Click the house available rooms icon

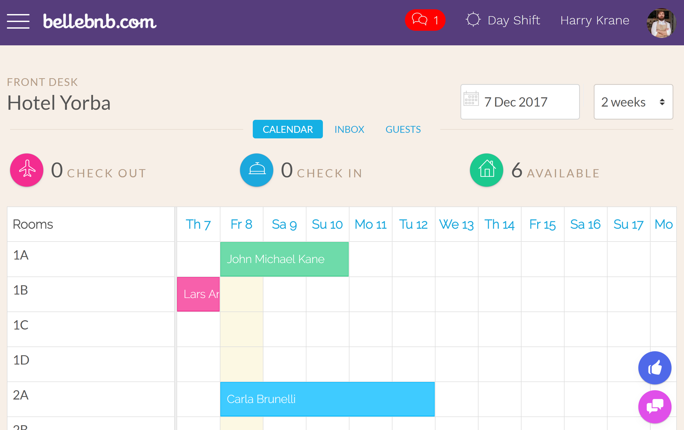(486, 170)
